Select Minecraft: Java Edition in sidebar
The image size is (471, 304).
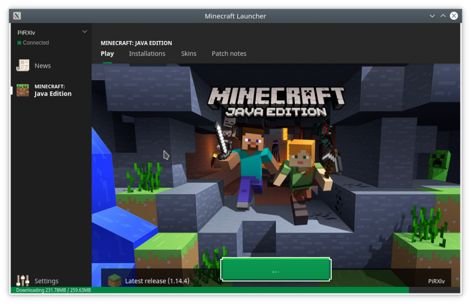53,90
